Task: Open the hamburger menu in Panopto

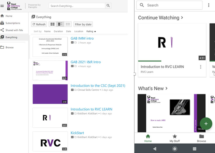Action: point(2,6)
